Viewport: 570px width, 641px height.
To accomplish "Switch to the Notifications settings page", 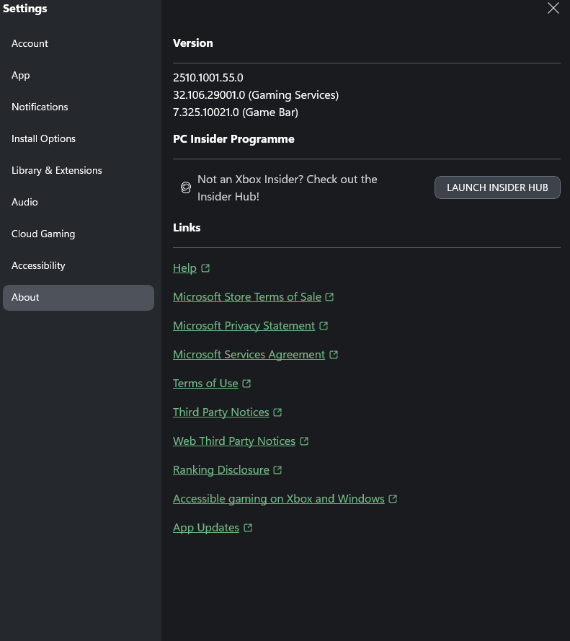I will coord(40,107).
